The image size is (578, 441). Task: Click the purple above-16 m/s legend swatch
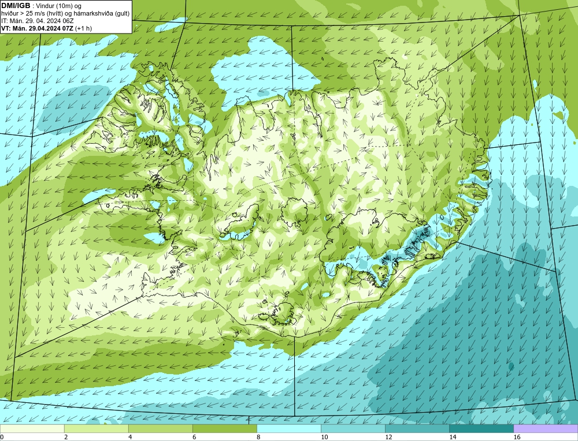click(546, 428)
